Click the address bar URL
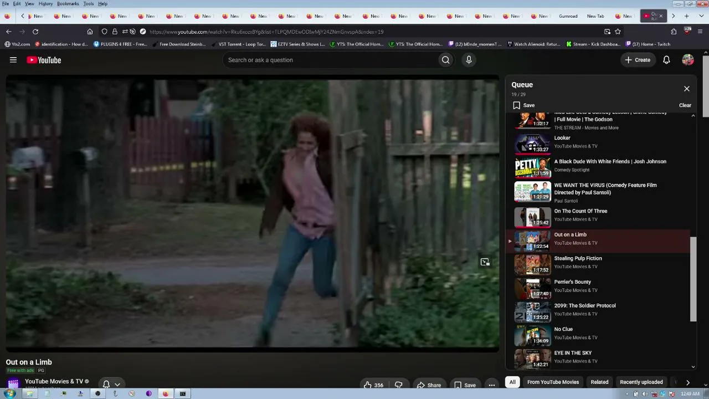Screen dimensions: 709x399 coord(266,32)
